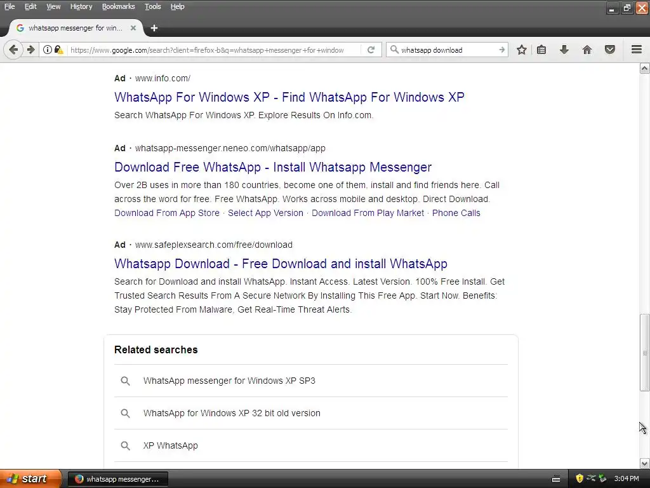This screenshot has width=650, height=488.
Task: Follow the Phone Calls link
Action: tap(456, 213)
